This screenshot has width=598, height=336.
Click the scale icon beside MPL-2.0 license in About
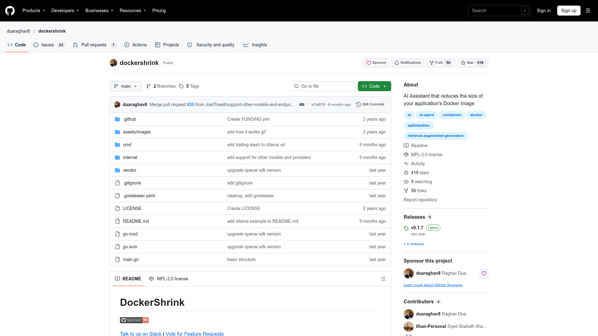point(406,155)
